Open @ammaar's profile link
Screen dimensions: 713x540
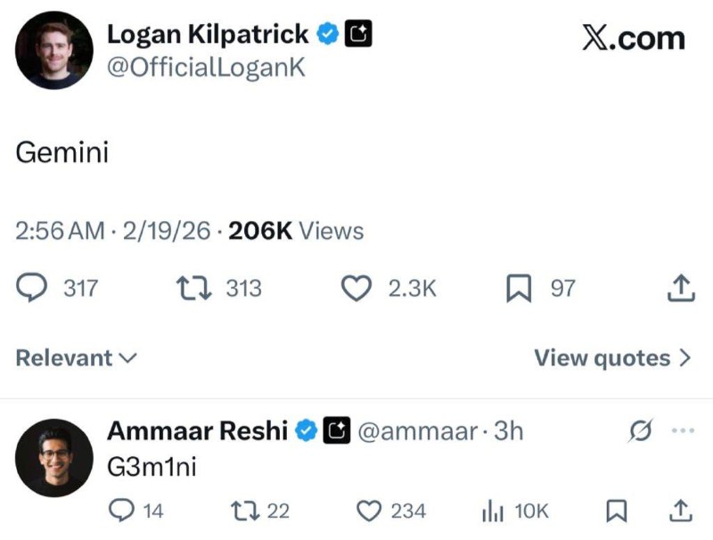click(x=420, y=431)
